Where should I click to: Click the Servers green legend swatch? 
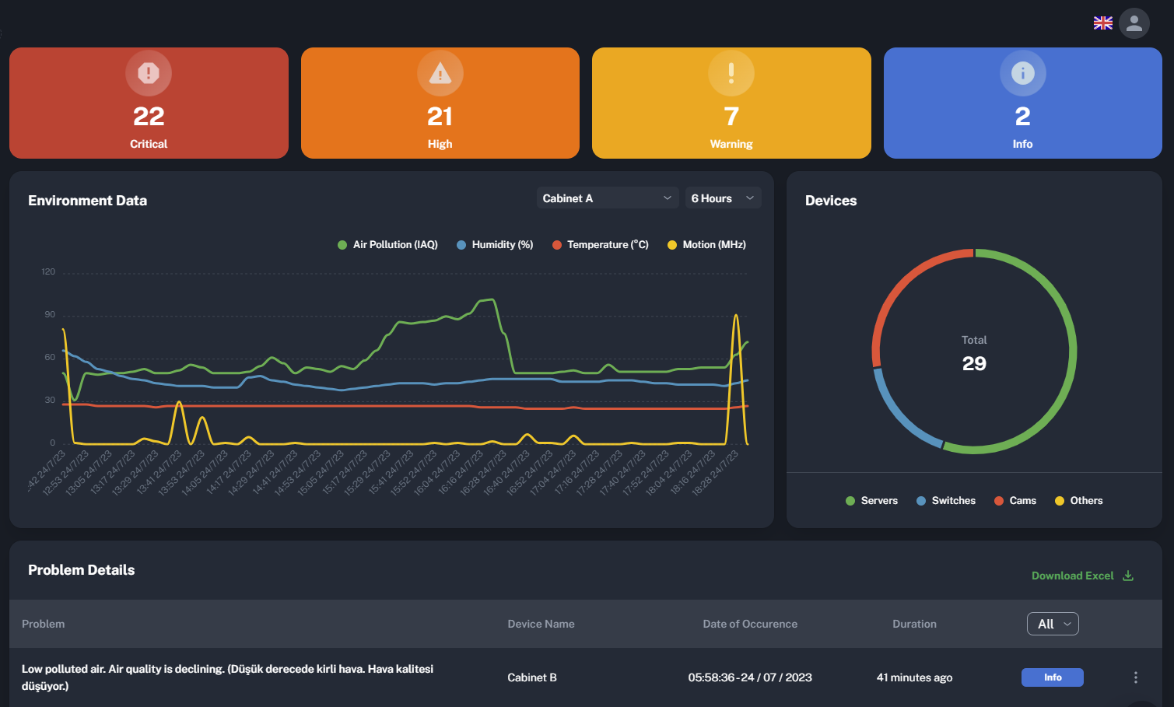[850, 501]
